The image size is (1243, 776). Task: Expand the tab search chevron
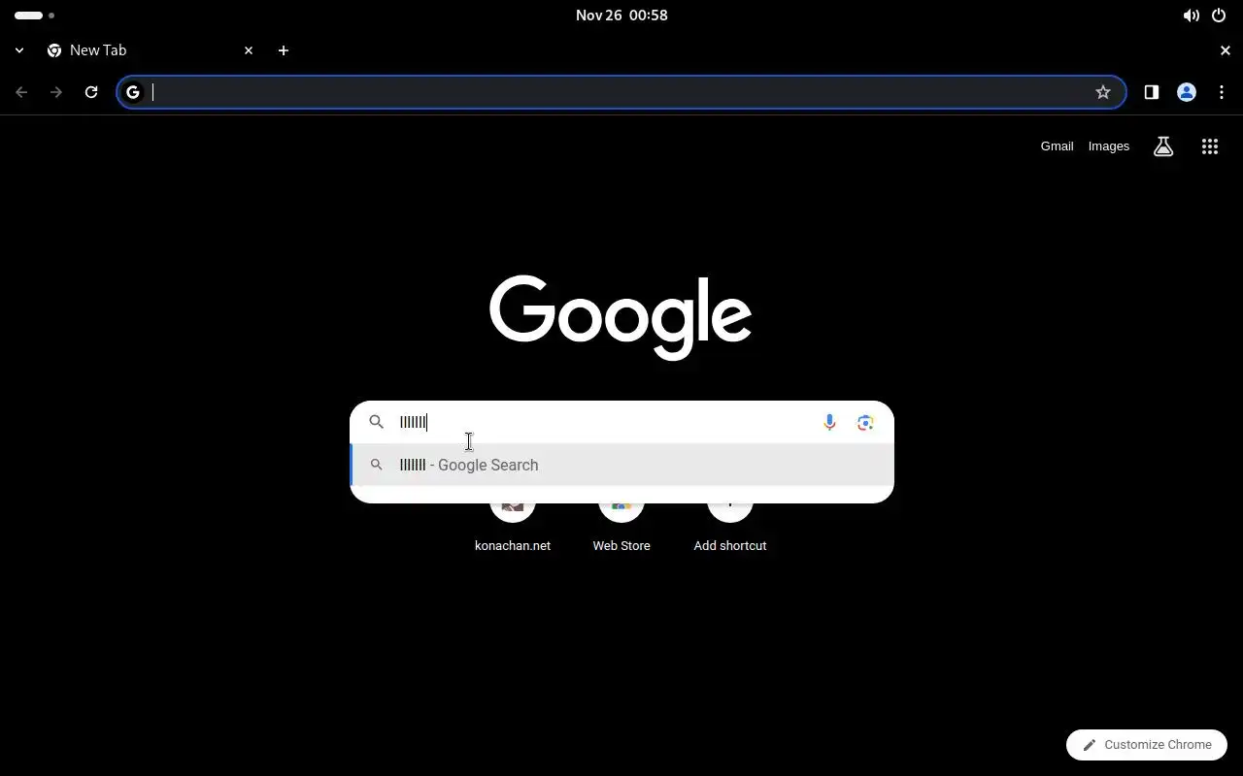pyautogui.click(x=19, y=50)
